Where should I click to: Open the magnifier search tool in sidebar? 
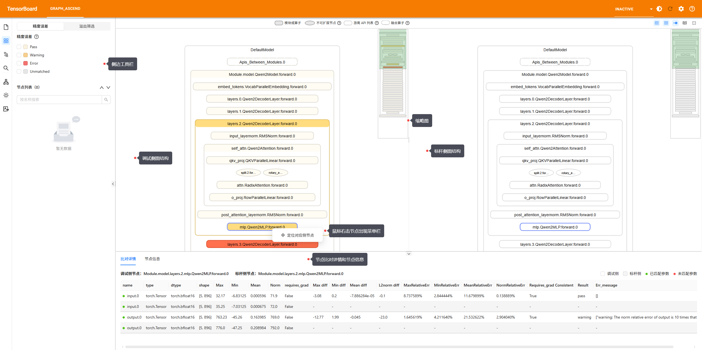[x=6, y=68]
